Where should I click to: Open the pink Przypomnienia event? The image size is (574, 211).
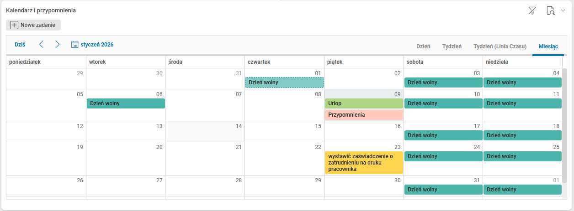tap(364, 115)
